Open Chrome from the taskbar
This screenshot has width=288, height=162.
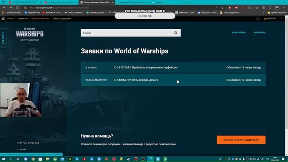pos(33,159)
